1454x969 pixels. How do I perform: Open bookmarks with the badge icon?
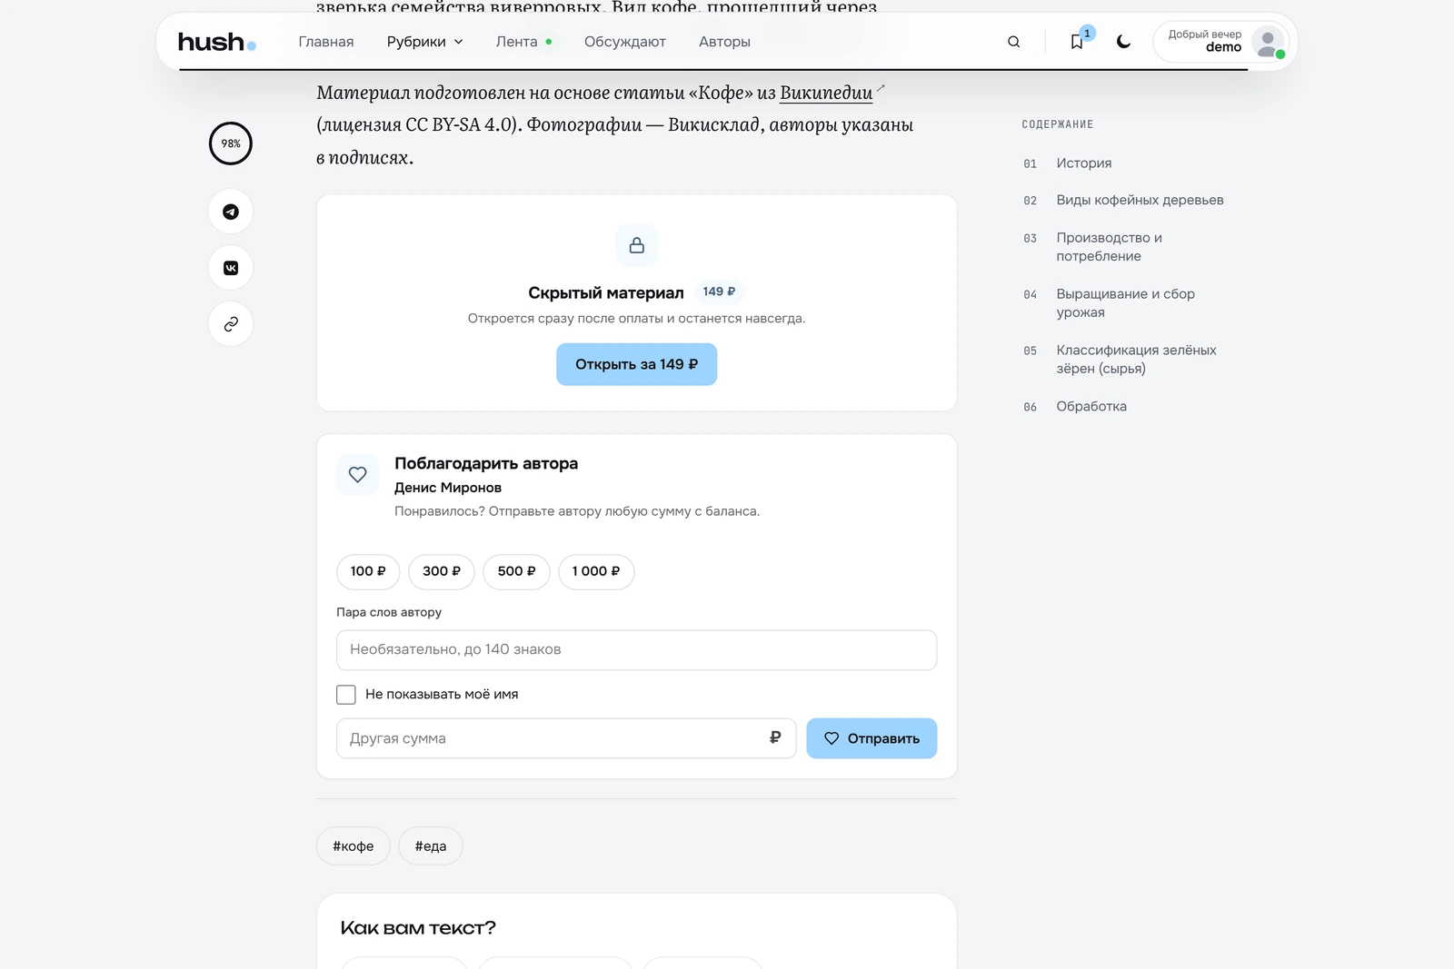pyautogui.click(x=1077, y=42)
